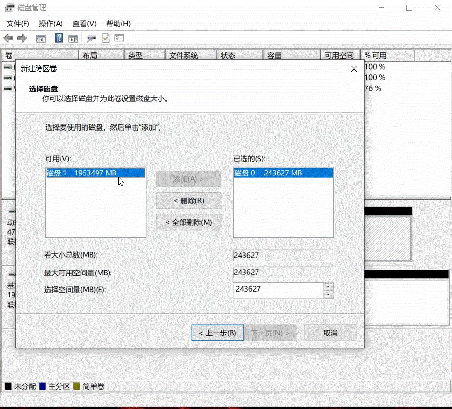Click the Back navigation arrow icon
This screenshot has height=409, width=452.
click(x=8, y=38)
